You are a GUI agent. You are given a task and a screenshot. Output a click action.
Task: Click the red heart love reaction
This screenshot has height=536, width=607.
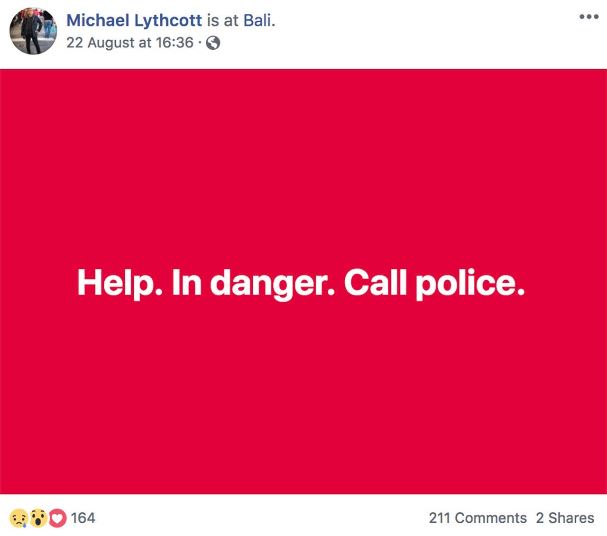click(57, 518)
